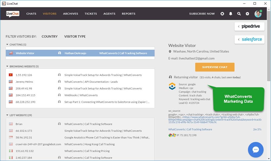Click the e-mail livechattest2@gmail.com

[x=196, y=59]
